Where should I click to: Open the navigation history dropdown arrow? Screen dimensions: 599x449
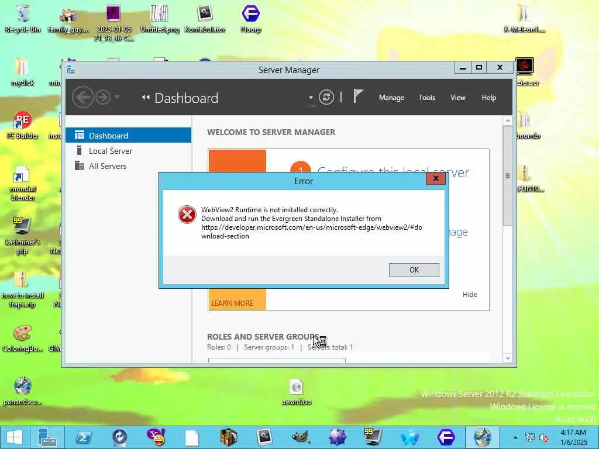click(117, 97)
